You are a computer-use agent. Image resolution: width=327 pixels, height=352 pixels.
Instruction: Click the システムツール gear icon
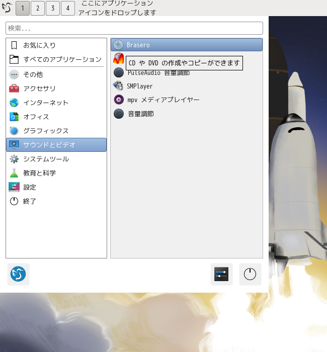point(14,159)
